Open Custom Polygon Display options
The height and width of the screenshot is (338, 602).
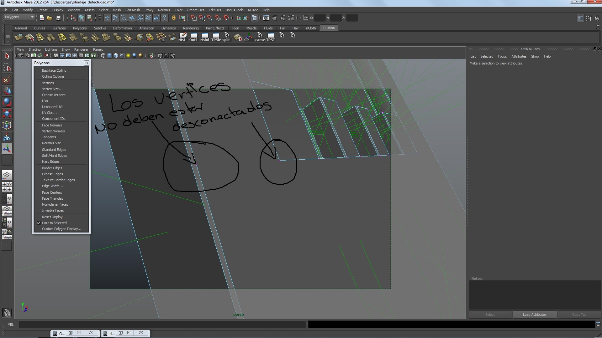click(61, 229)
